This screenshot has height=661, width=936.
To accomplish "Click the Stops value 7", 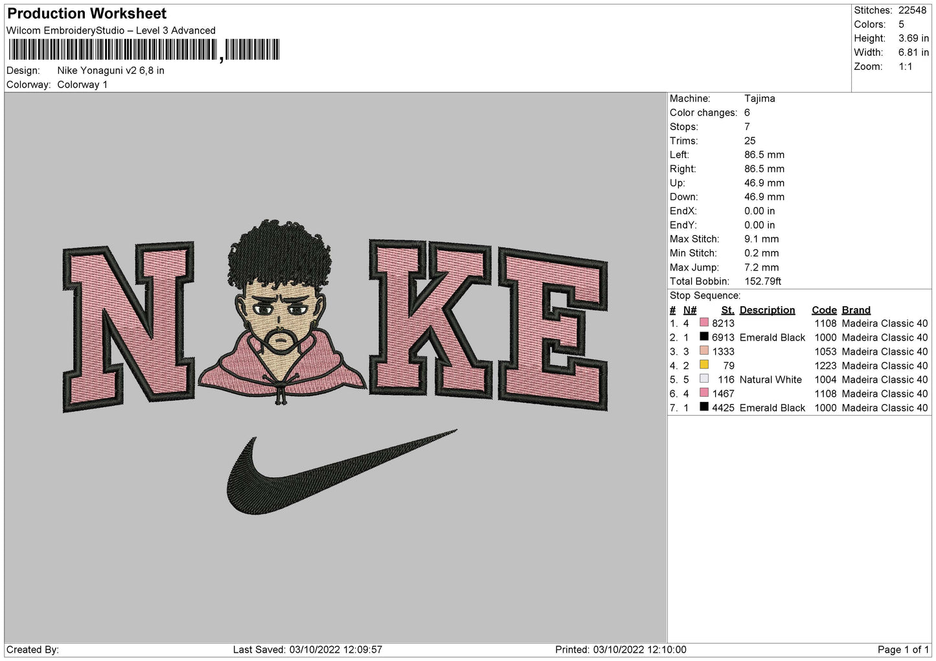I will [747, 127].
